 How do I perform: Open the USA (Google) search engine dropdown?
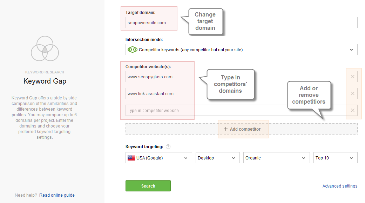click(x=159, y=158)
